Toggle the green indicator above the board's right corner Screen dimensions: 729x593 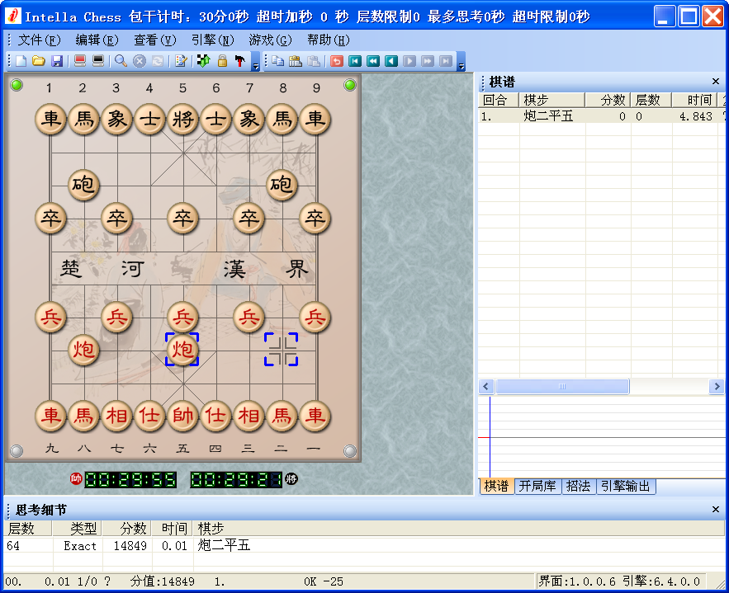(350, 84)
